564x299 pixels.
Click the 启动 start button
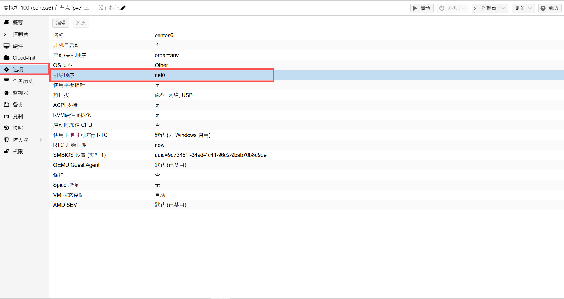click(x=422, y=8)
